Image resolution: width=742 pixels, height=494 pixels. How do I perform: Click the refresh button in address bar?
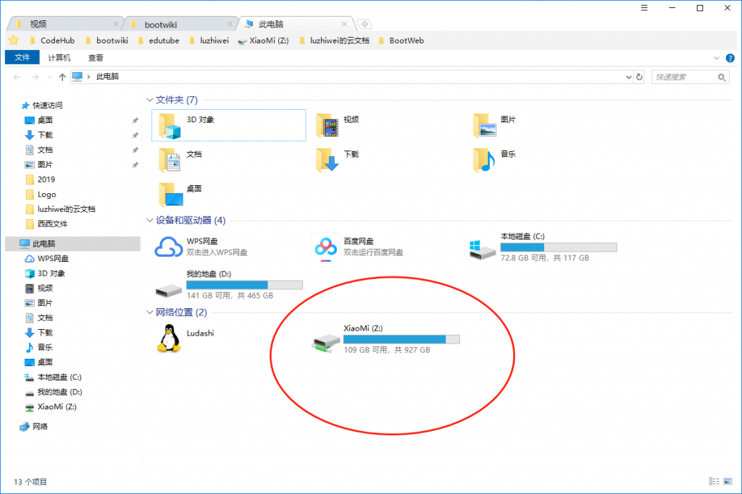point(639,77)
